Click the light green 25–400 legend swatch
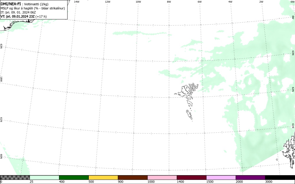Viewport: 295px width, 184px height. [45, 178]
